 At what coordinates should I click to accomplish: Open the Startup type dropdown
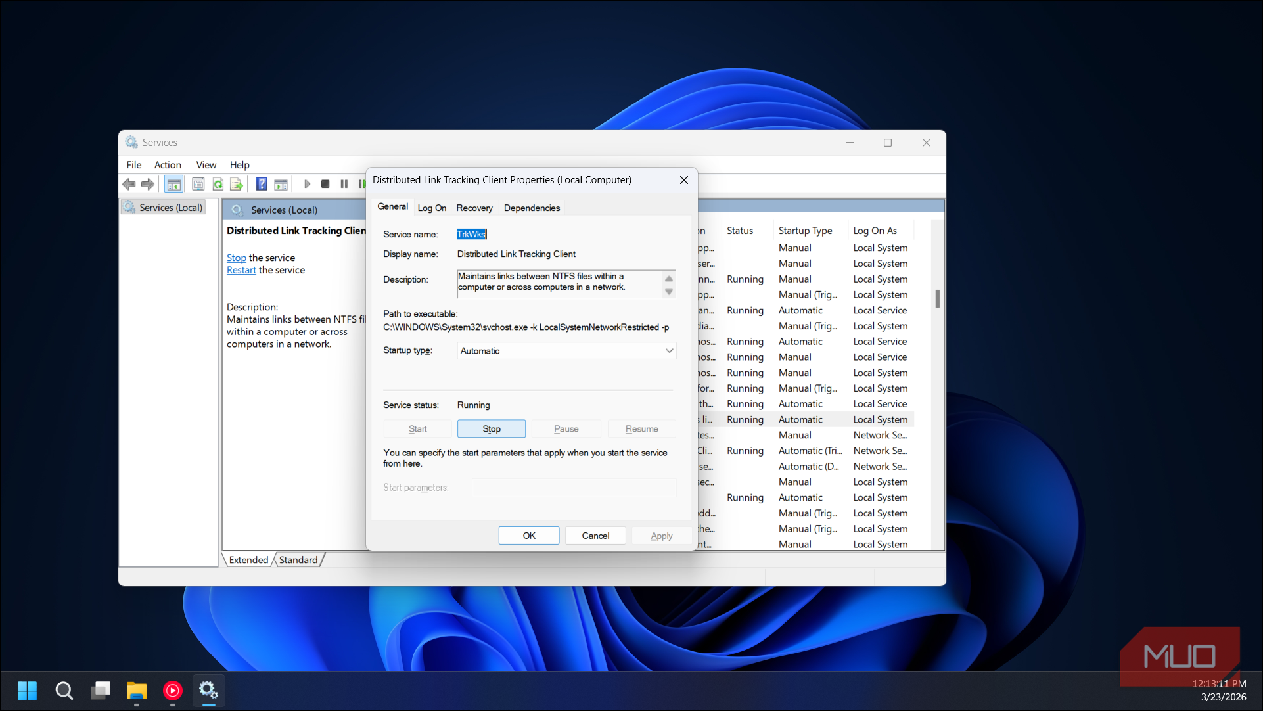coord(566,351)
